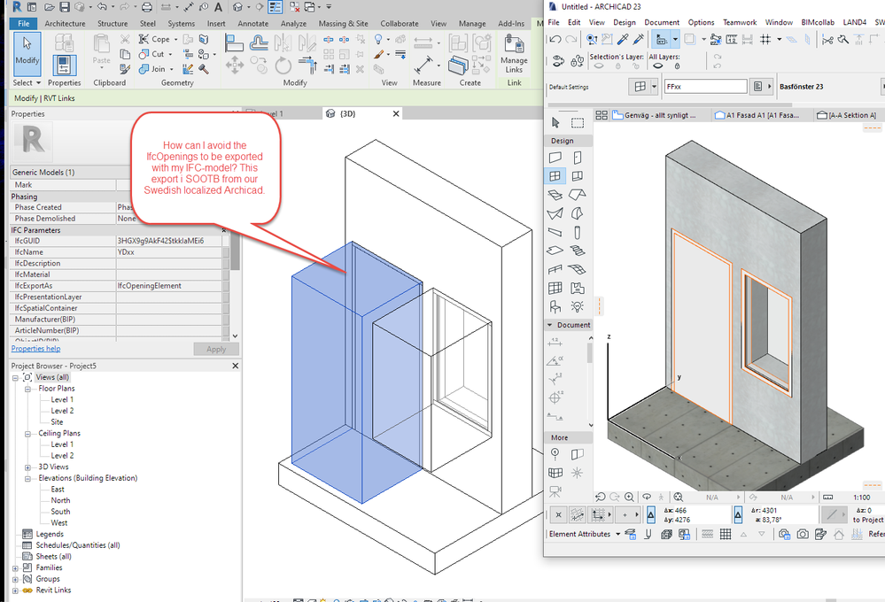Click ARCHICAD zoom-in magnifier icon
Image resolution: width=885 pixels, height=602 pixels.
click(629, 497)
